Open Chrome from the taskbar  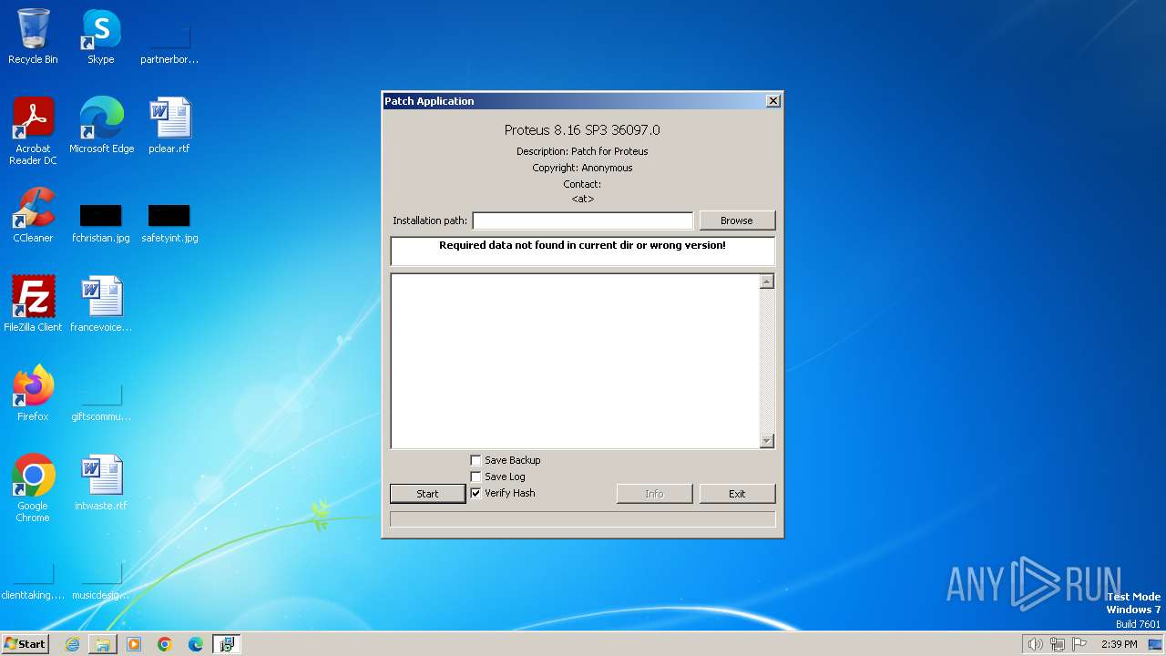[165, 644]
